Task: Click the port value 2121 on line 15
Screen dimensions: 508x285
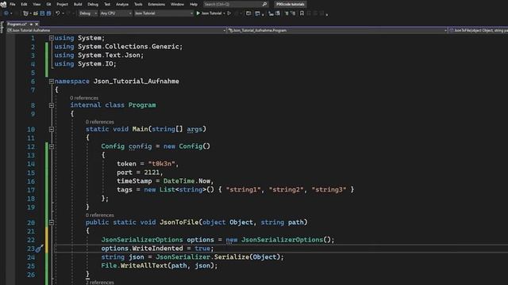Action: [x=152, y=173]
